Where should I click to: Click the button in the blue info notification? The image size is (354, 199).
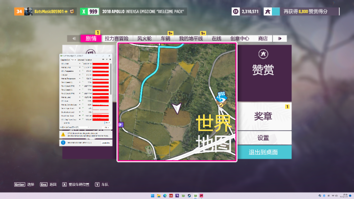106,142
